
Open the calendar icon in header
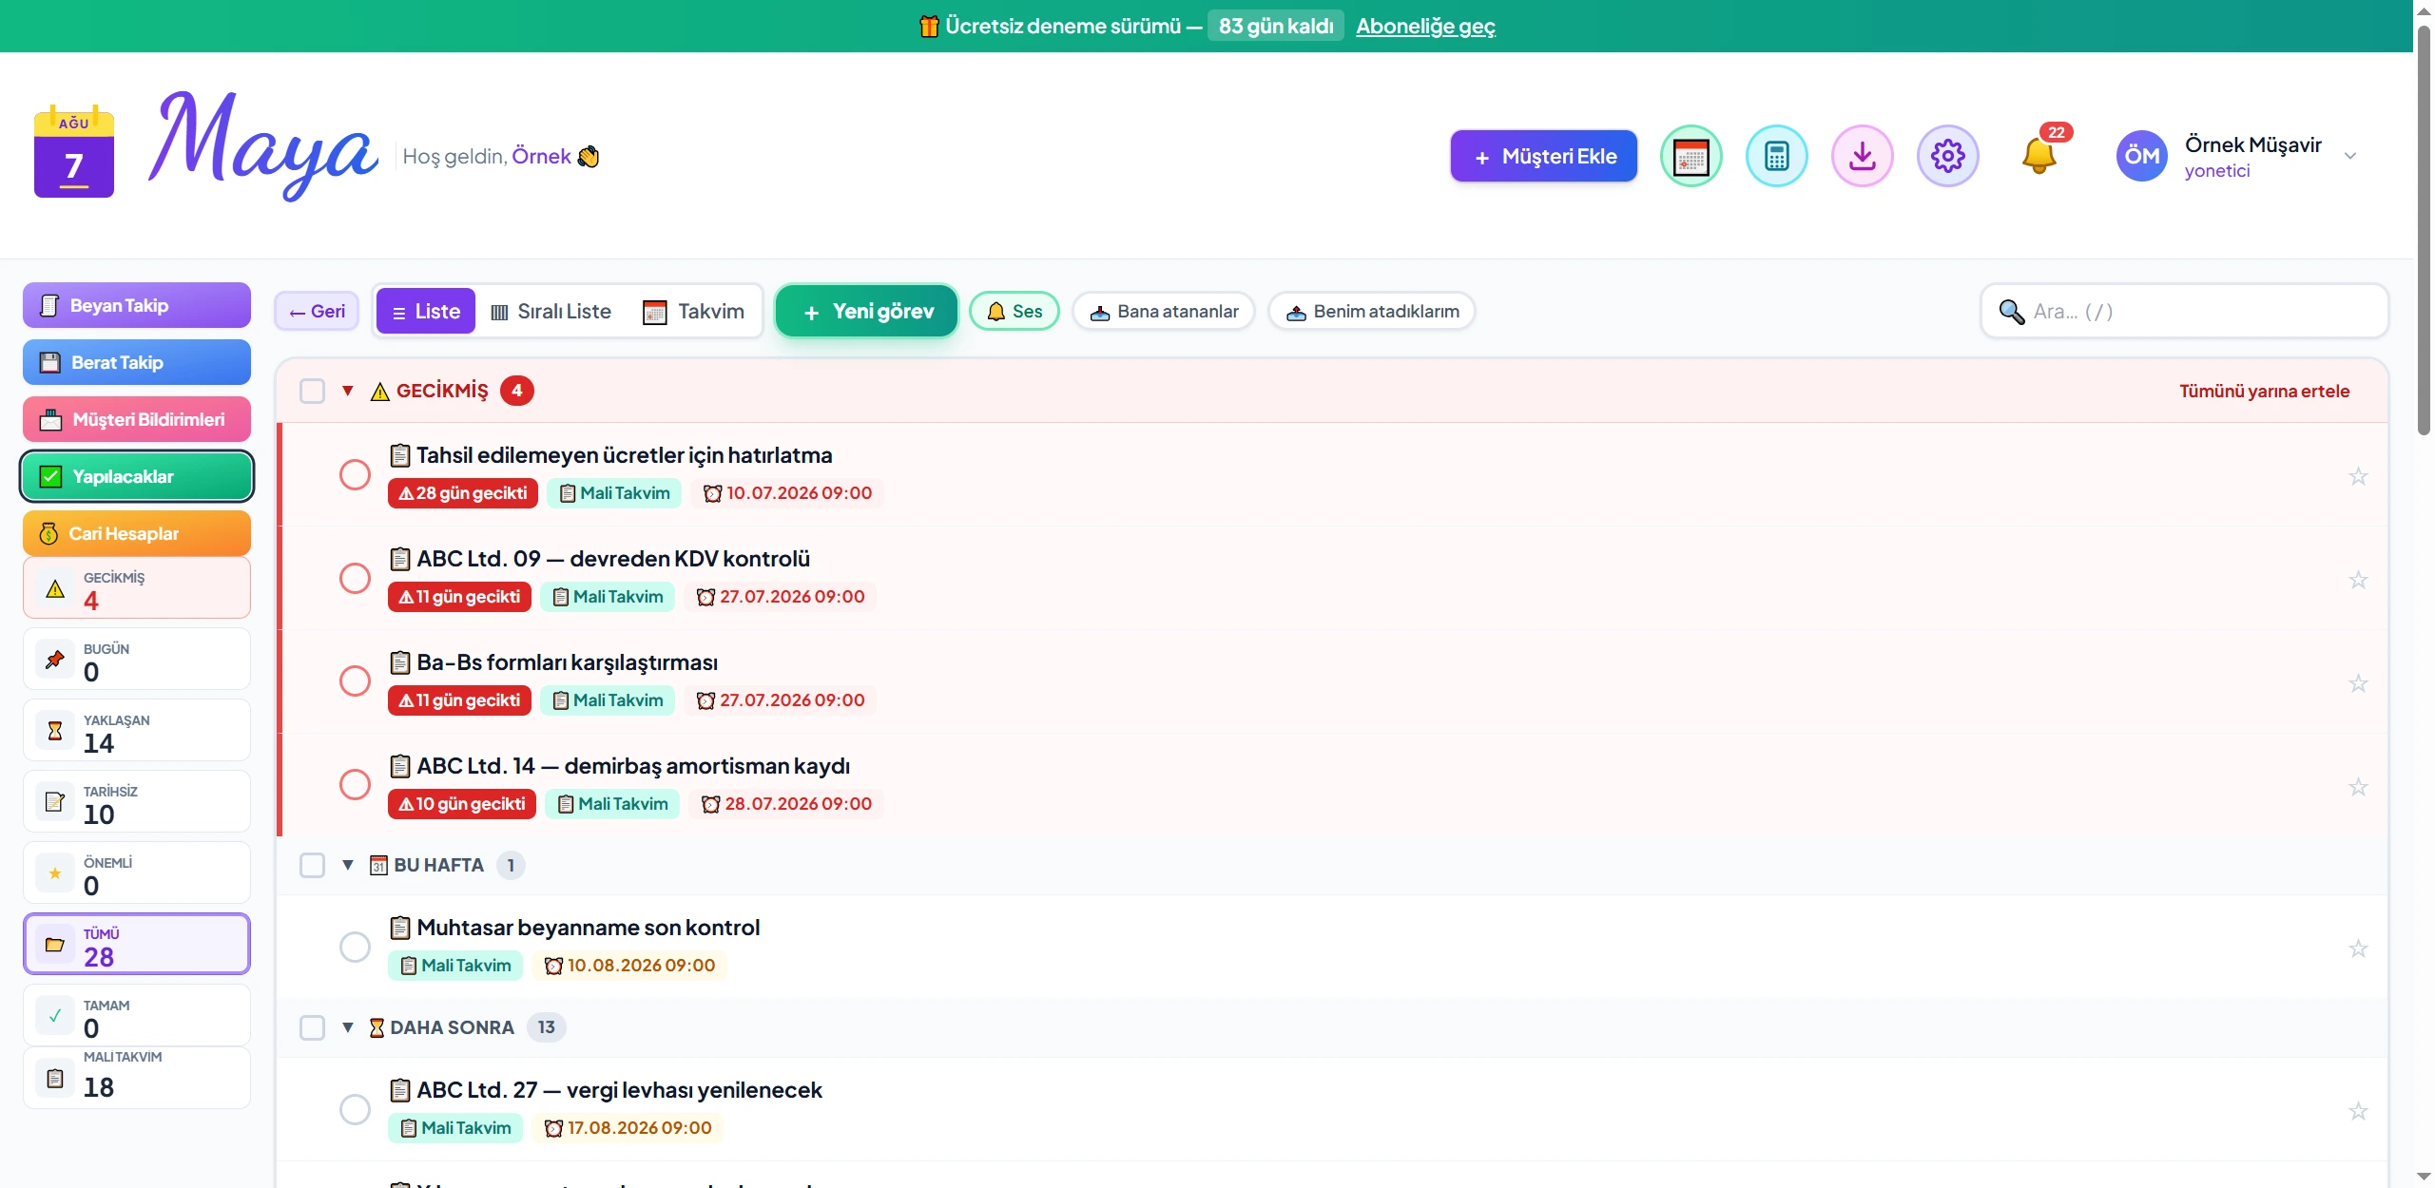[x=1691, y=156]
